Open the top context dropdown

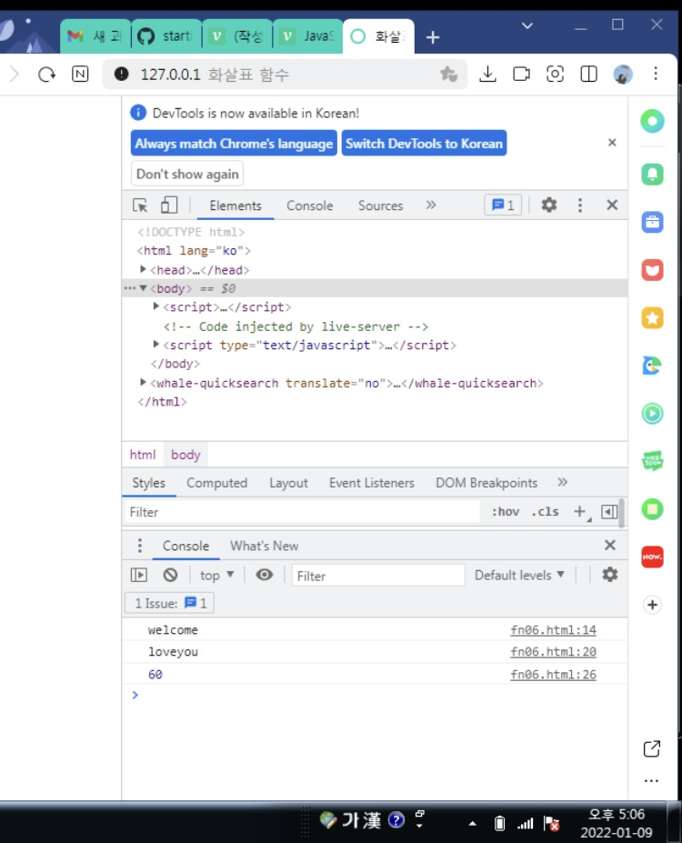click(x=216, y=576)
